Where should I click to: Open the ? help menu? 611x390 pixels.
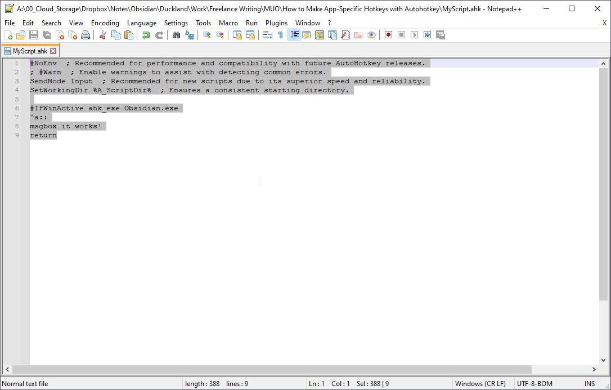click(x=329, y=23)
